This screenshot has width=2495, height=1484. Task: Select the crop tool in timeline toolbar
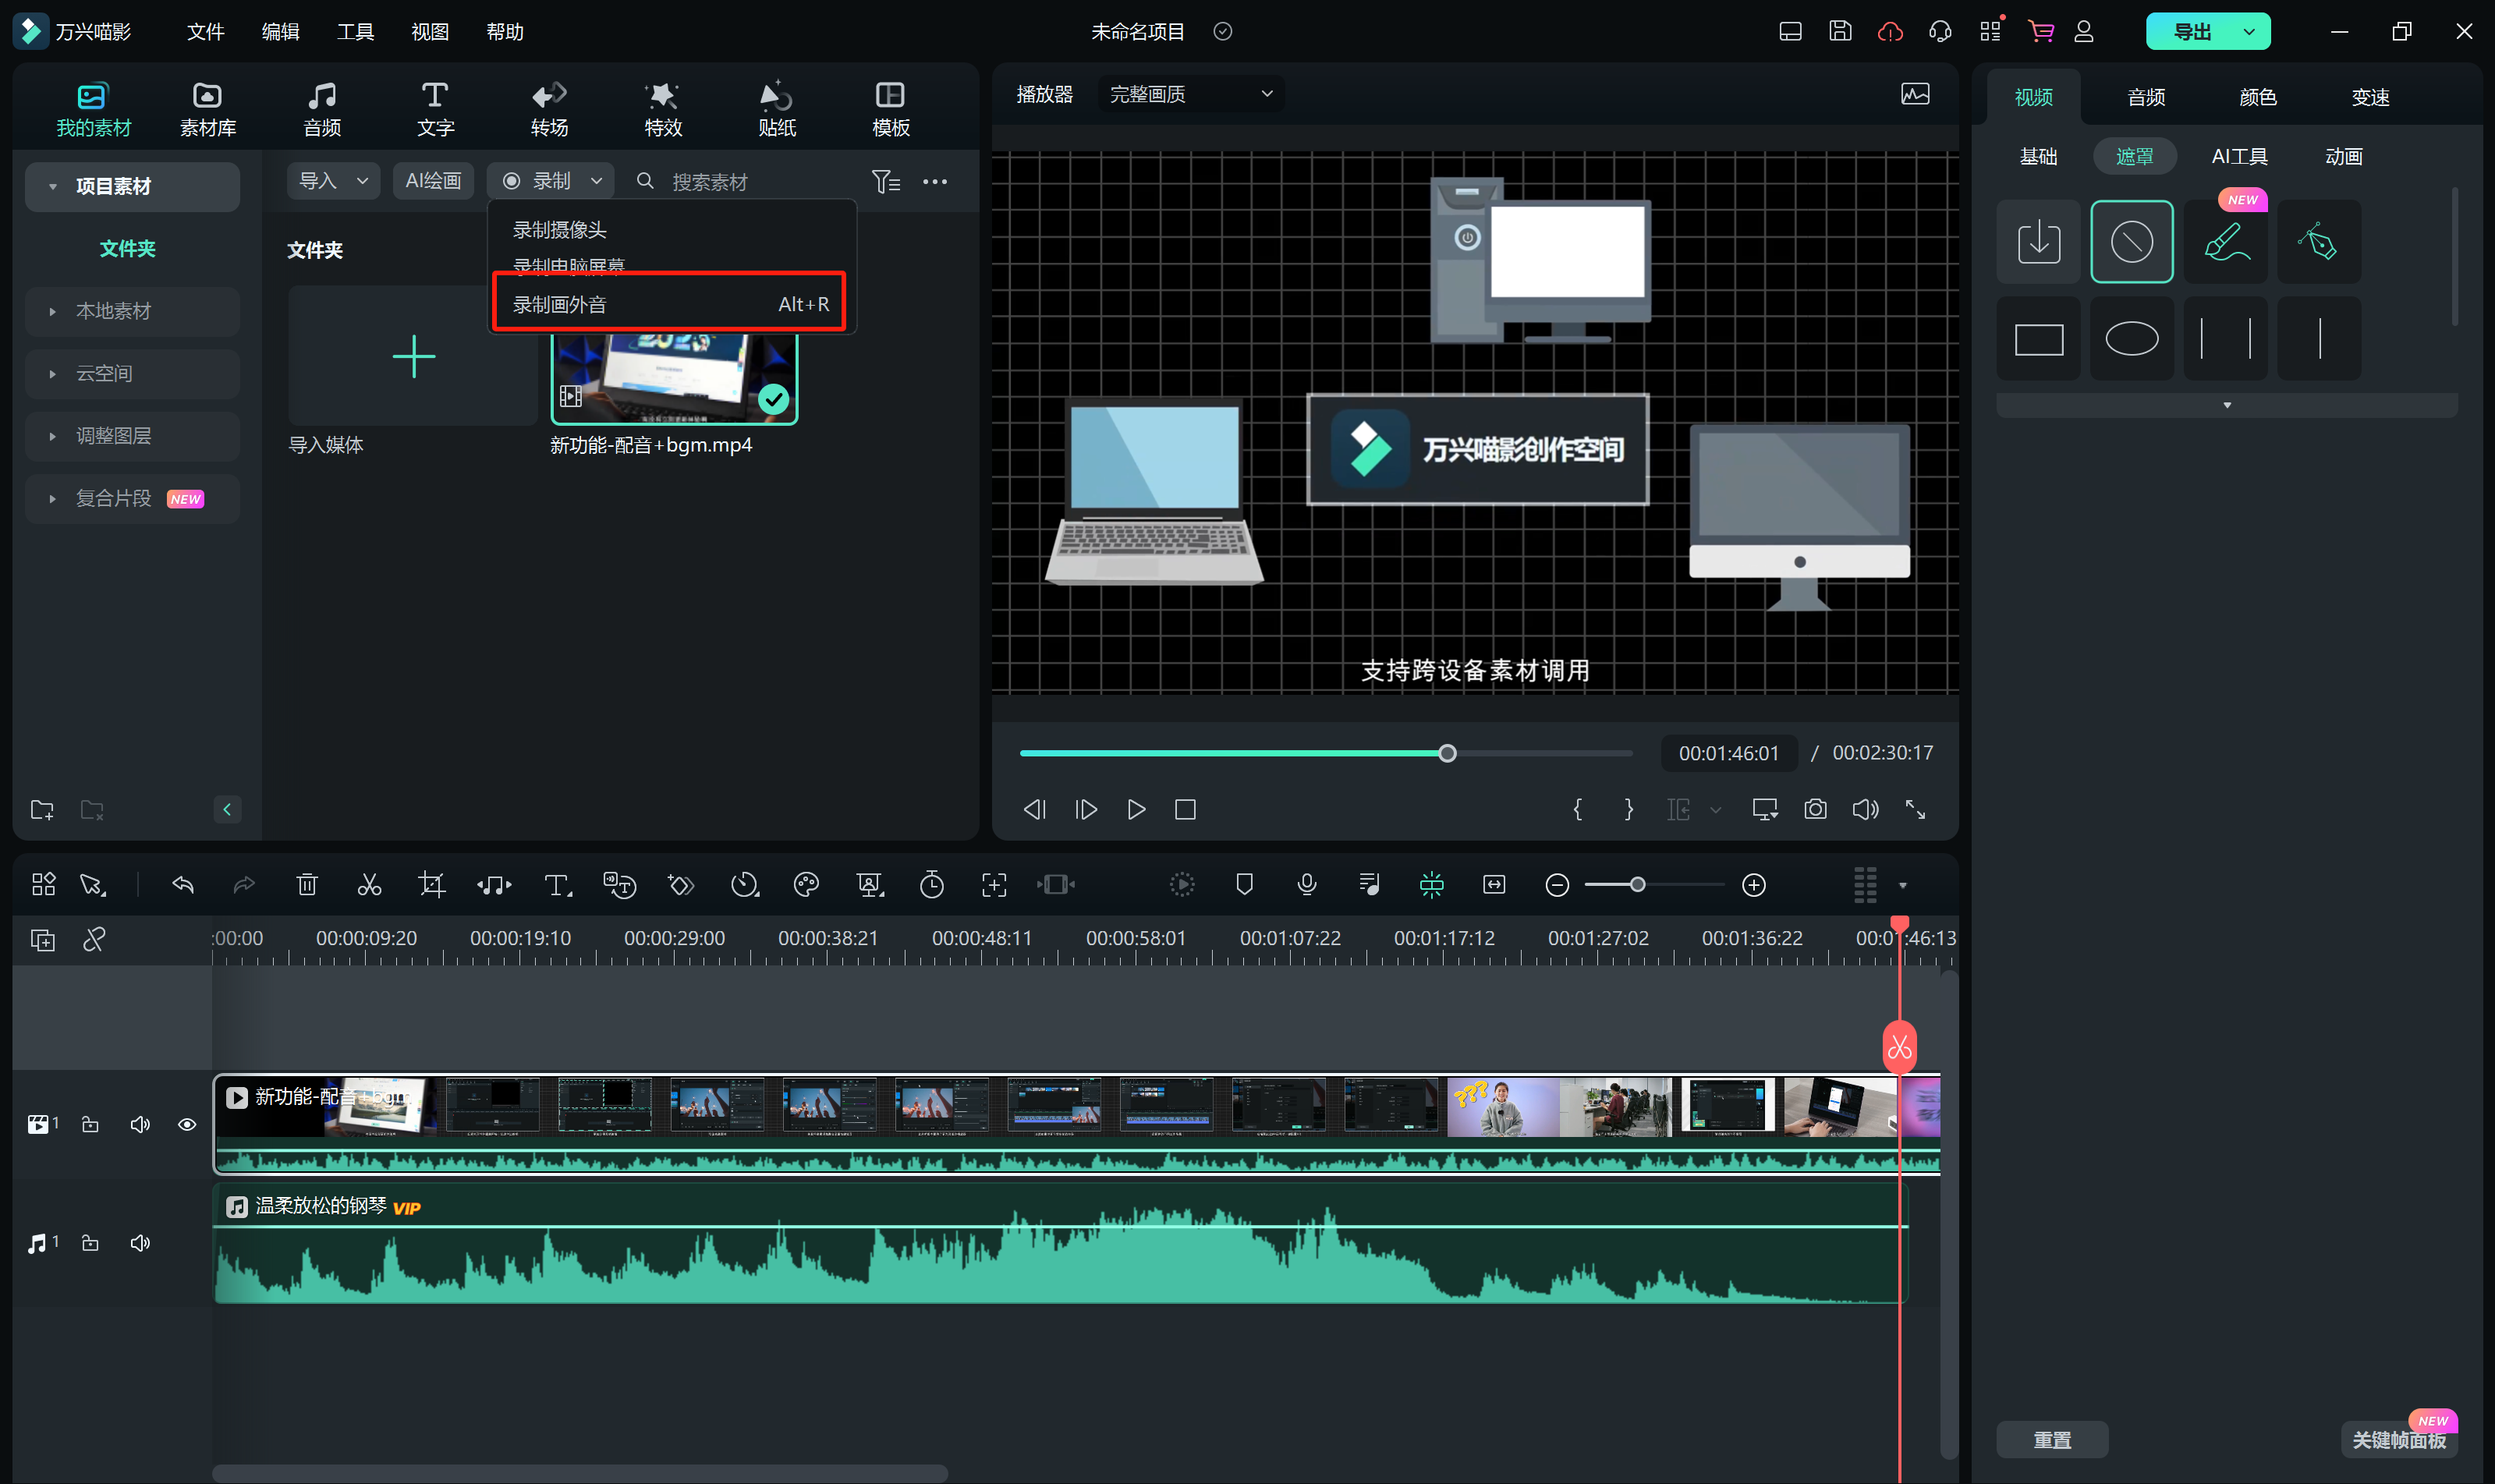(431, 885)
